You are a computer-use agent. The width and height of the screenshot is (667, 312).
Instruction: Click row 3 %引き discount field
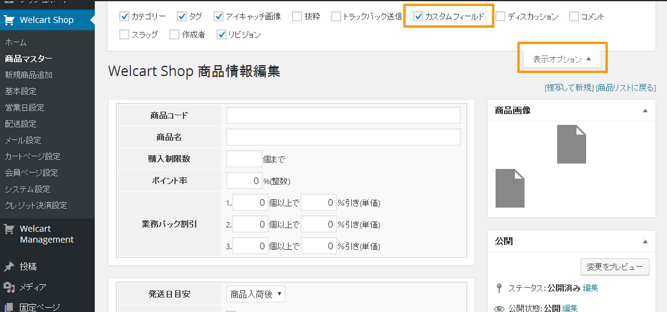(319, 246)
